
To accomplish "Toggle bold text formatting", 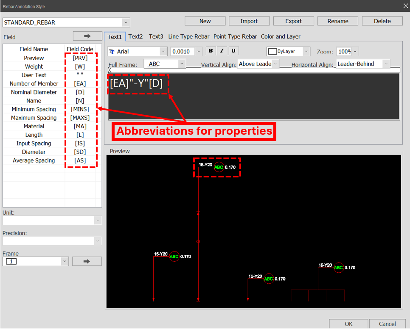I will click(x=211, y=51).
